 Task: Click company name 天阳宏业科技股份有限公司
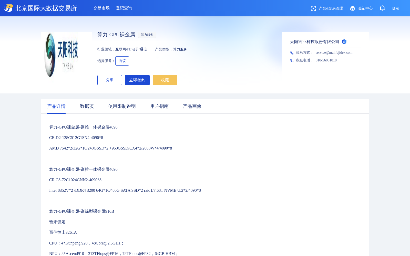tap(315, 42)
